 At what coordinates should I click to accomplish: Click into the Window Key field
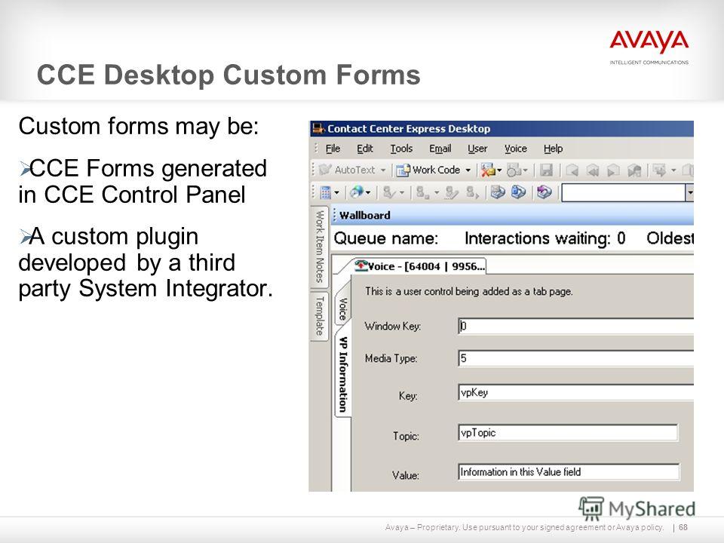click(x=575, y=326)
